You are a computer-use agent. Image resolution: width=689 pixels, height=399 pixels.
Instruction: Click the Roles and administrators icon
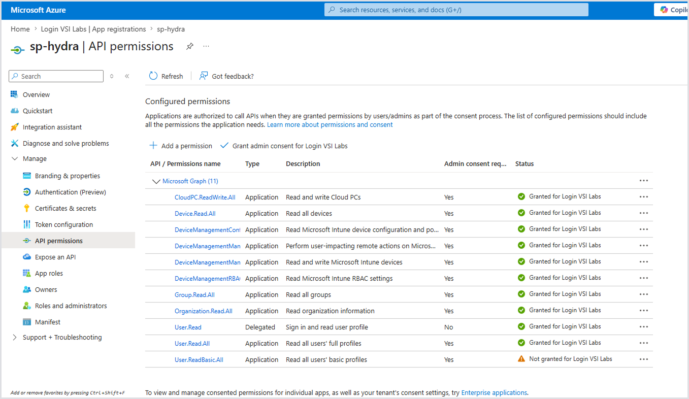coord(27,306)
